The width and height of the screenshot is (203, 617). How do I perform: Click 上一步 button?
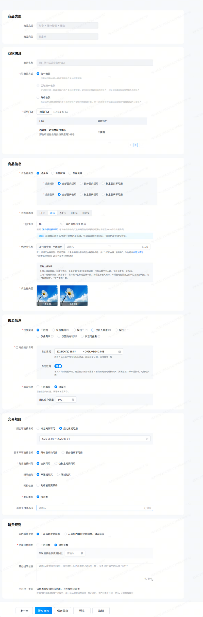[24, 611]
